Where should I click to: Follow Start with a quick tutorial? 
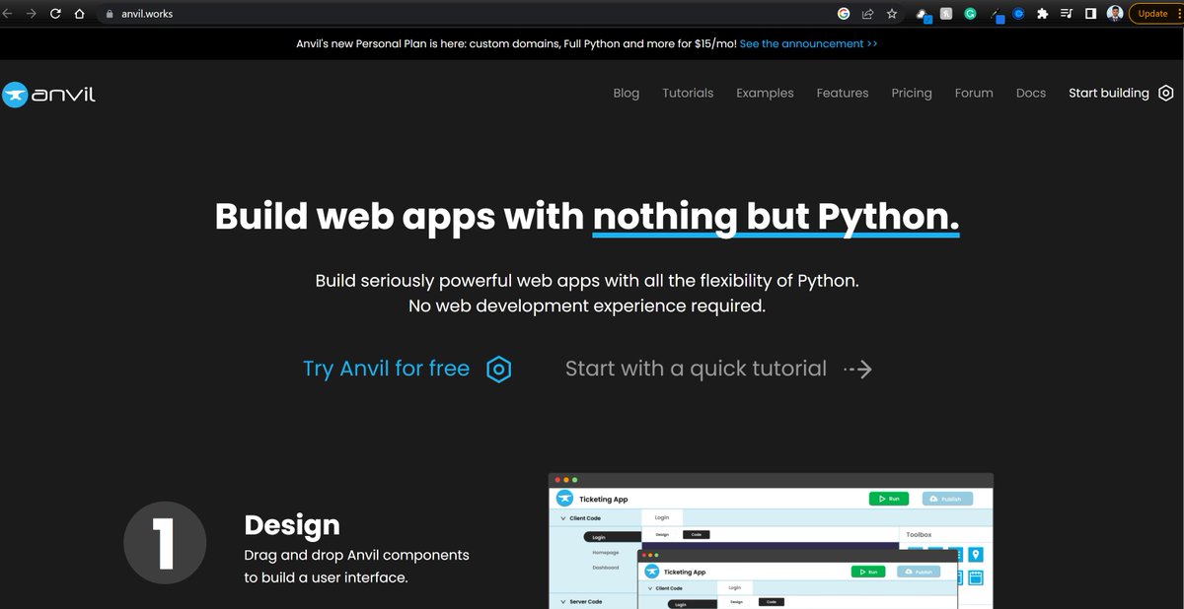click(x=718, y=369)
